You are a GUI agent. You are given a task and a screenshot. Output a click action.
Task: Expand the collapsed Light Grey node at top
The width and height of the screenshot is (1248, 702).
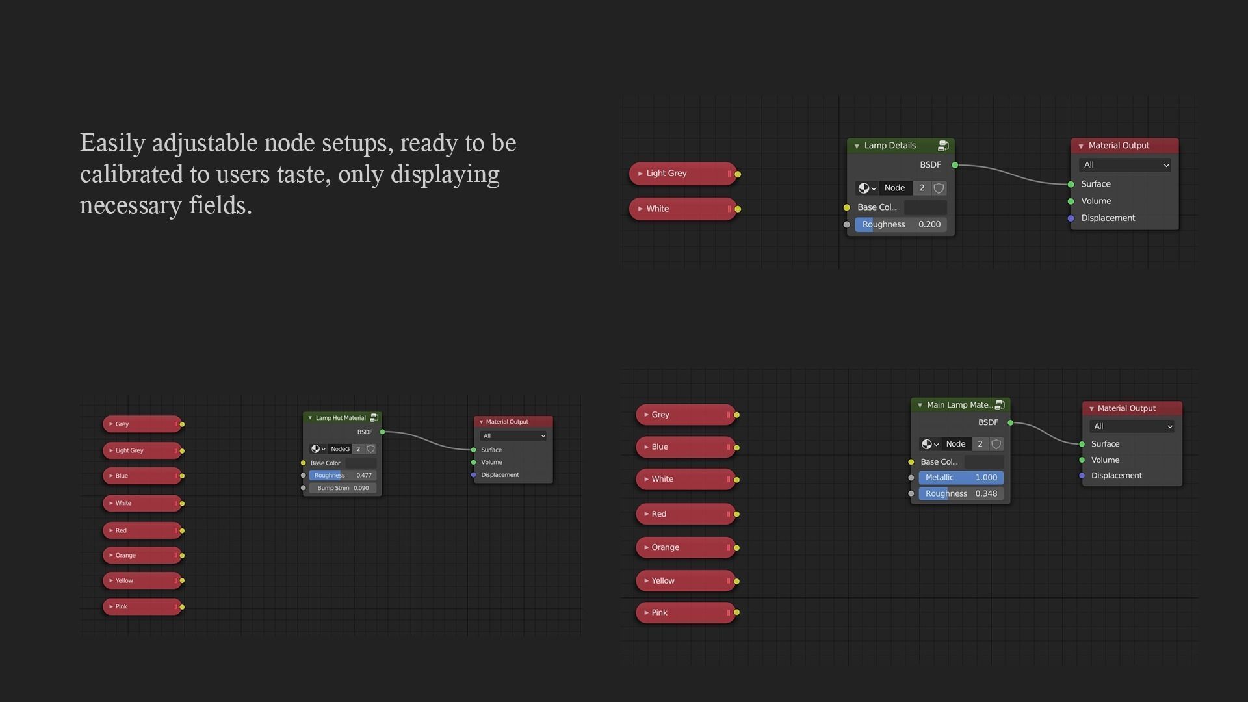(640, 174)
